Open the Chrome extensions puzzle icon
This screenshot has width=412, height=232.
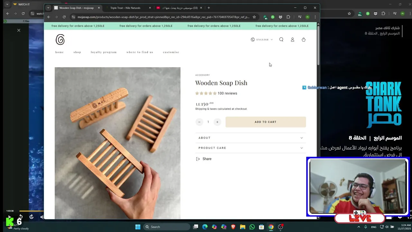pyautogui.click(x=288, y=17)
